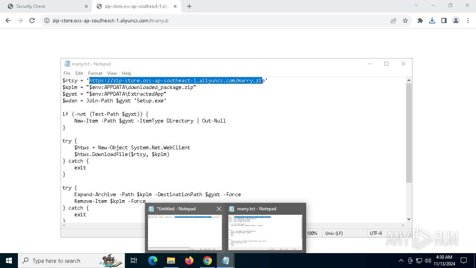The image size is (476, 268).
Task: Select the zip-store.oss-ap-southeast tab
Action: coord(137,6)
